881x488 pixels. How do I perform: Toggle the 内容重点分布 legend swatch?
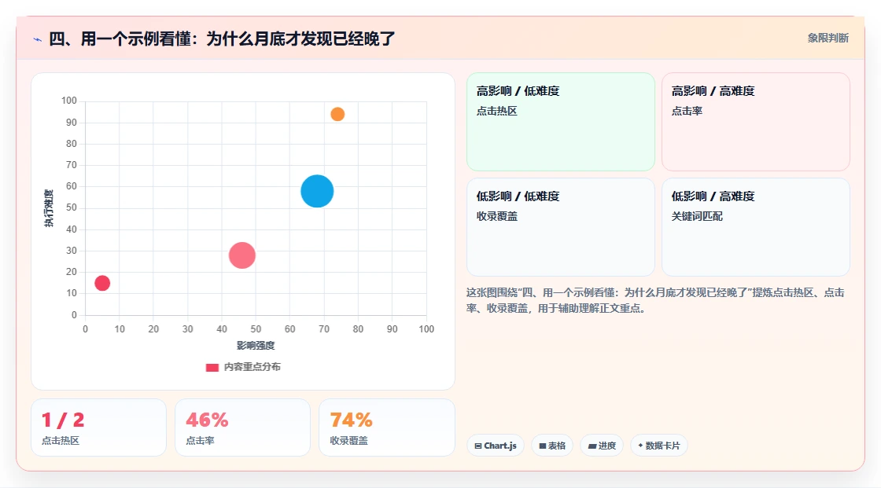pos(212,367)
